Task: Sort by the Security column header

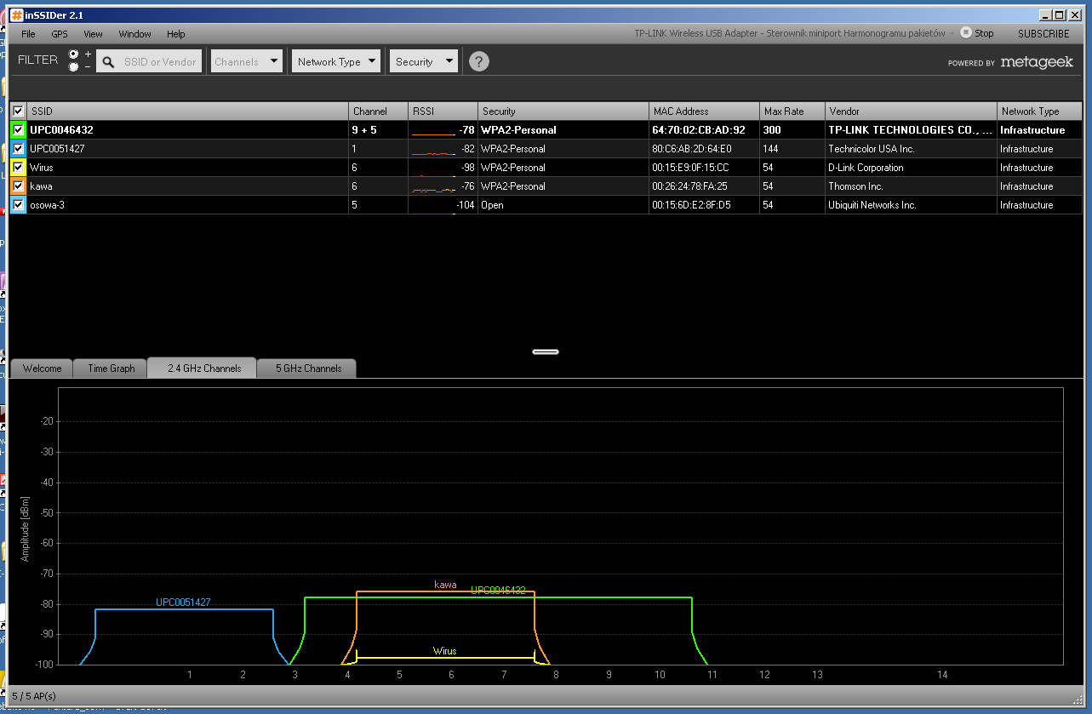Action: coord(563,111)
